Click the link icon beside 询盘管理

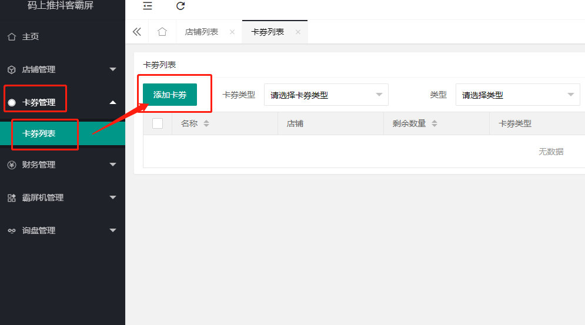tap(12, 230)
